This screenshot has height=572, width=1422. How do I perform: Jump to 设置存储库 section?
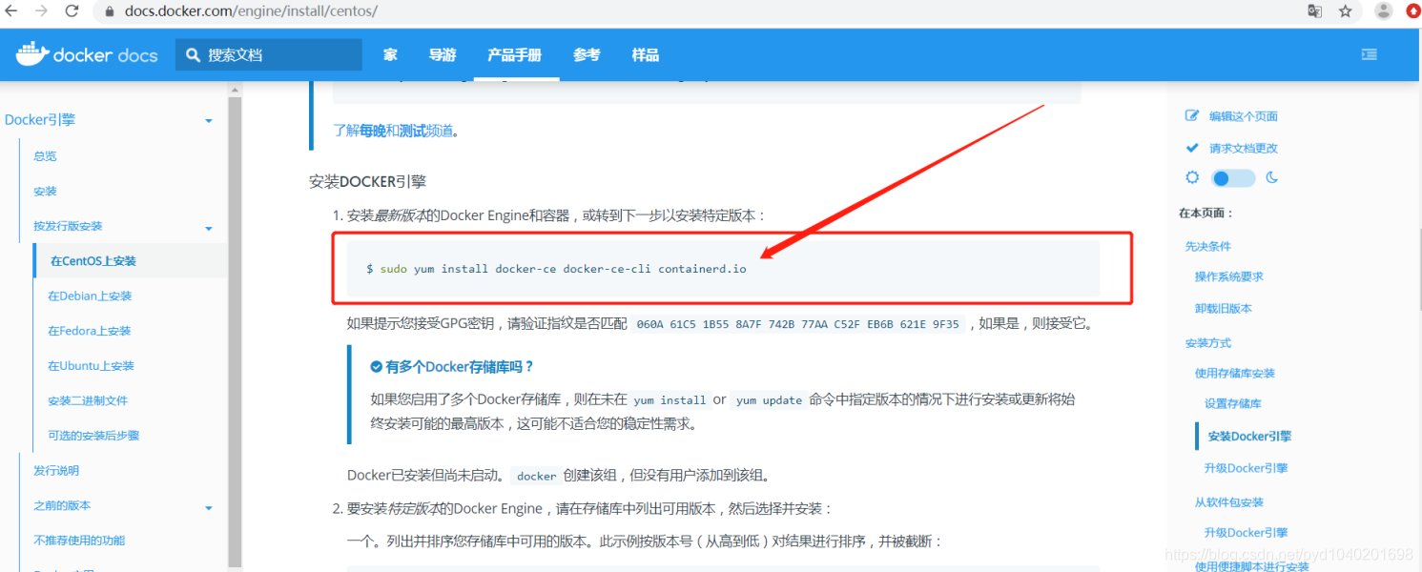pos(1233,404)
